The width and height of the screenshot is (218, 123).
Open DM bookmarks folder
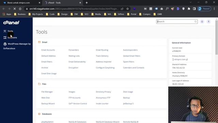(x=74, y=14)
